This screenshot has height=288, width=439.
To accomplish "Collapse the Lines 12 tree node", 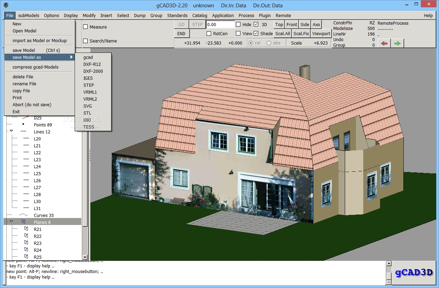I will (x=11, y=132).
